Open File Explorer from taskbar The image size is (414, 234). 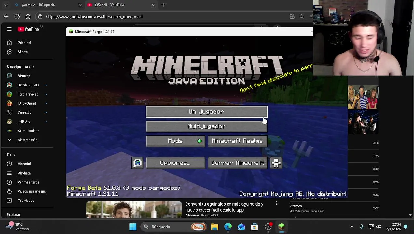click(214, 227)
